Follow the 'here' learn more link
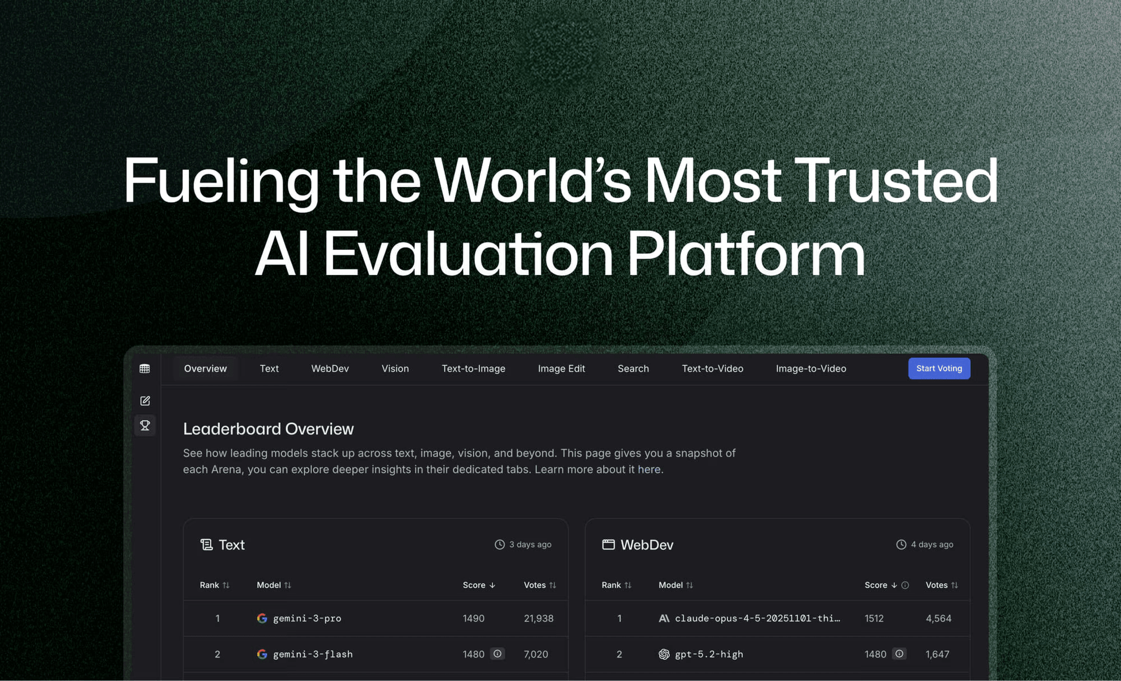 [x=649, y=469]
